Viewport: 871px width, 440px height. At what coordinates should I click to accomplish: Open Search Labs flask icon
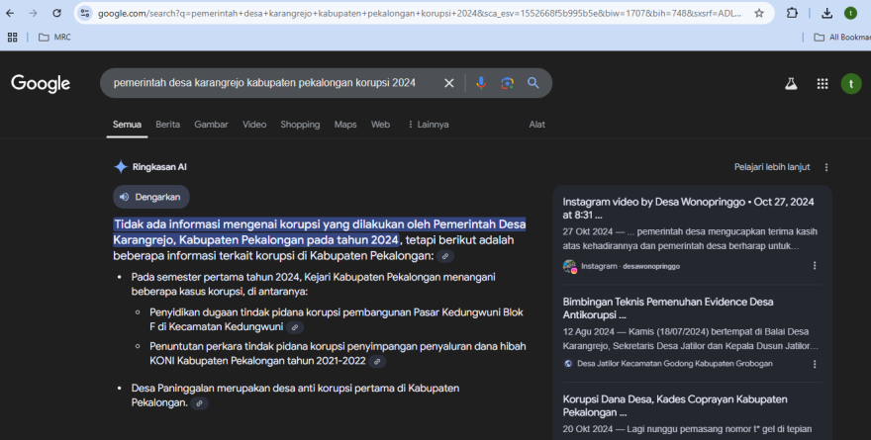pos(791,84)
